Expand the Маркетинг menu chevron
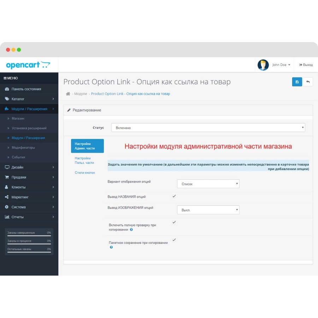Screen dimensions: 318x318 pos(53,197)
